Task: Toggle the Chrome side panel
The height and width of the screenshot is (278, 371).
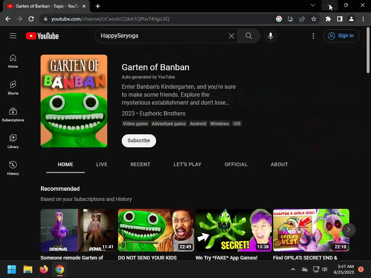Action: coord(340,19)
